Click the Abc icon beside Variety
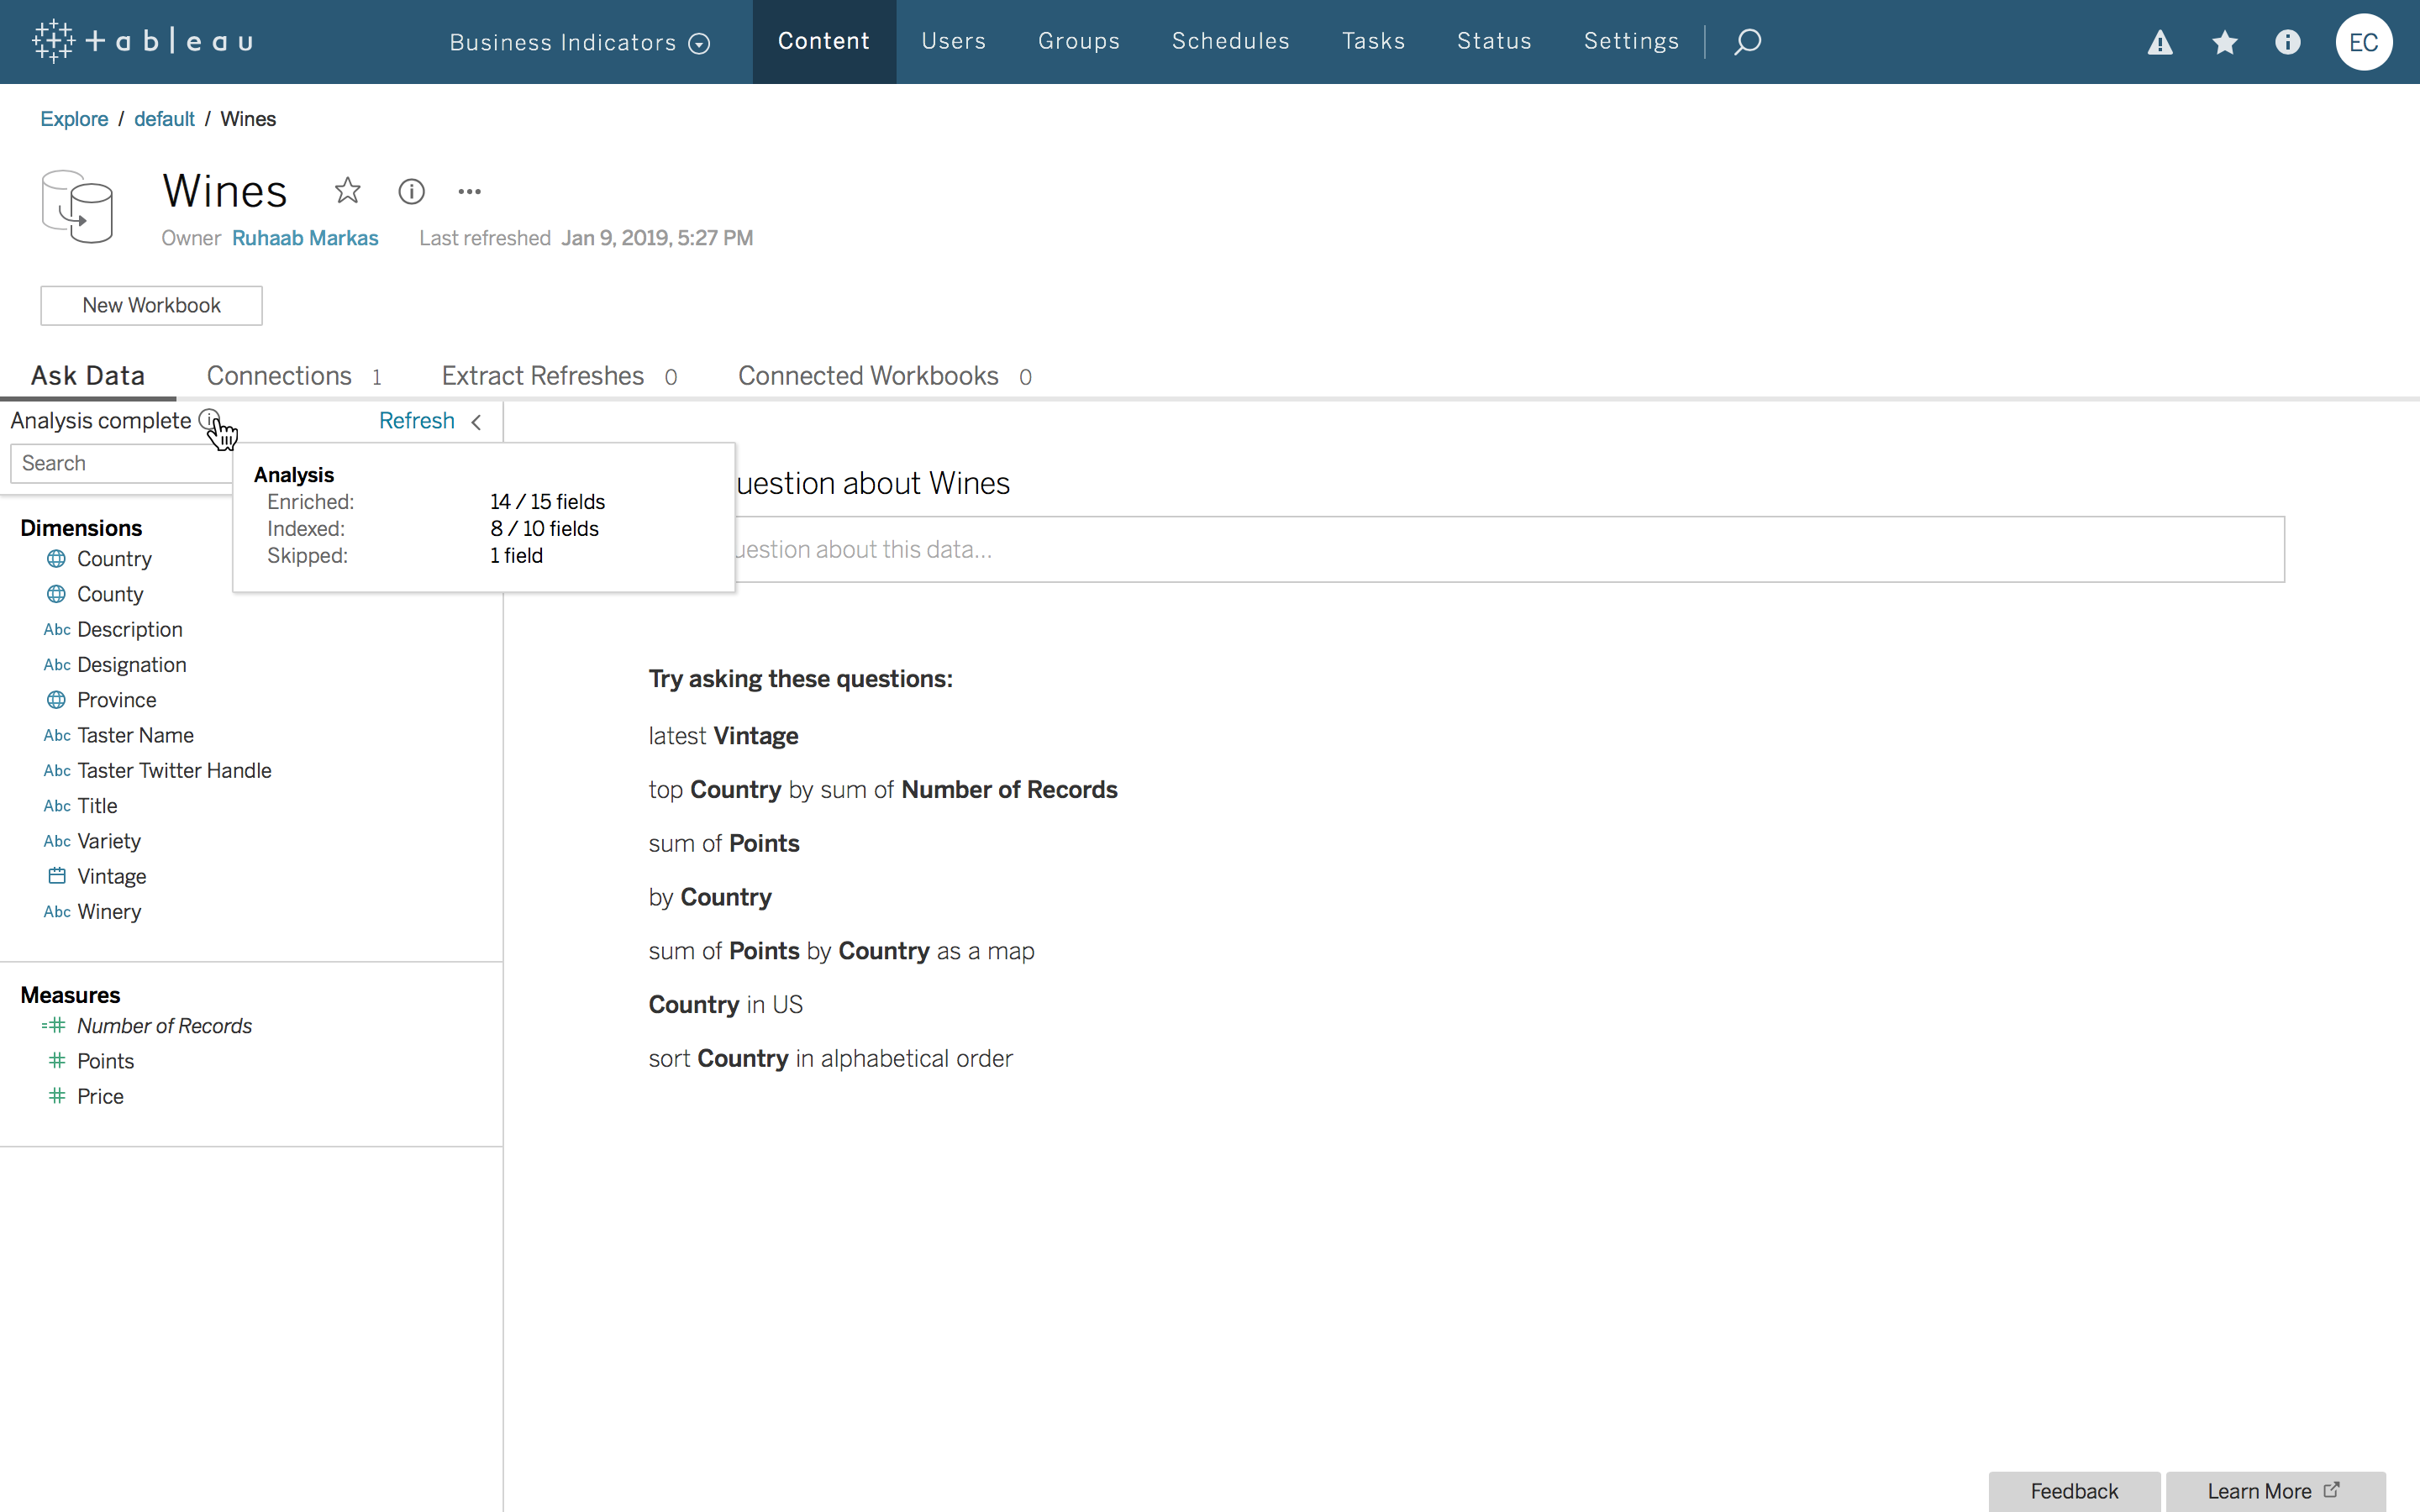Image resolution: width=2420 pixels, height=1512 pixels. 57,841
